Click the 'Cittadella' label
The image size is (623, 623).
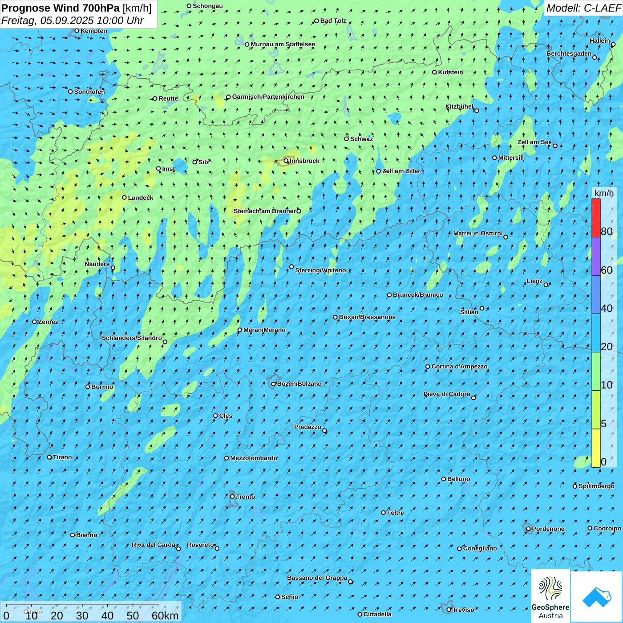(x=378, y=614)
